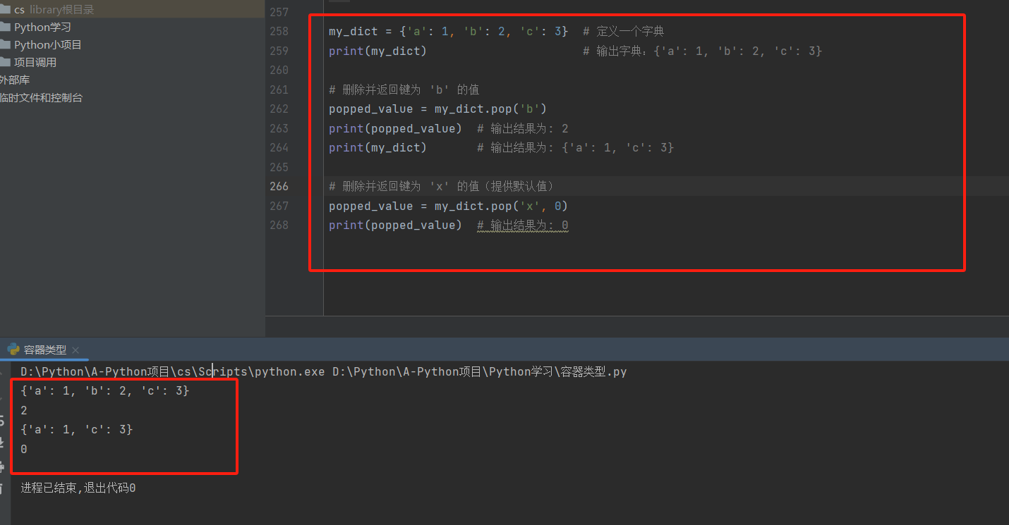The image size is (1009, 525).
Task: Click the code my_dict.pop('b') on line 262
Action: (x=490, y=109)
